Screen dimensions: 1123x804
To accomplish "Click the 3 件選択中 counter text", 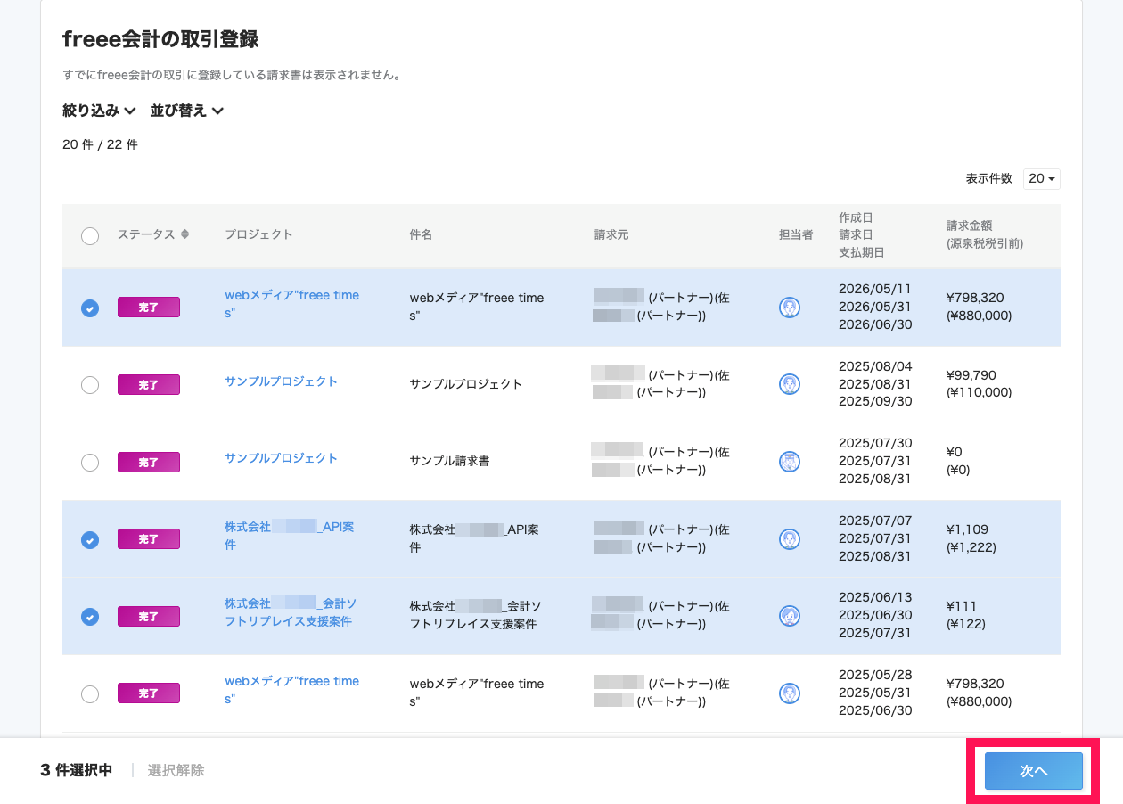I will click(77, 770).
